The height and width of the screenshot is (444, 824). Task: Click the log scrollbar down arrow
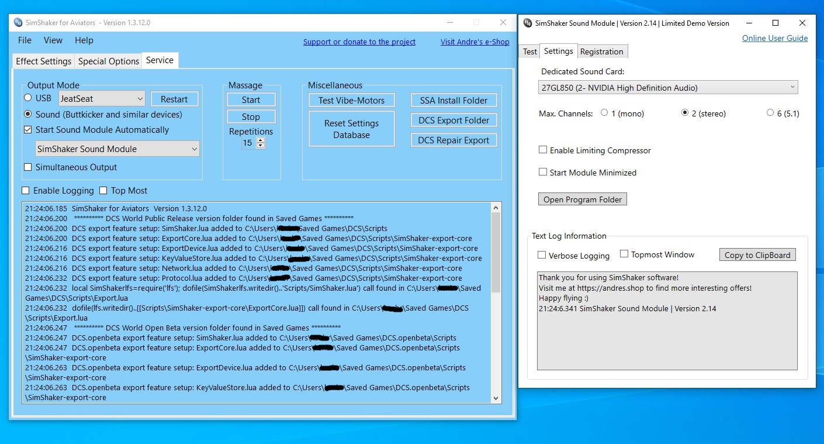pos(496,398)
